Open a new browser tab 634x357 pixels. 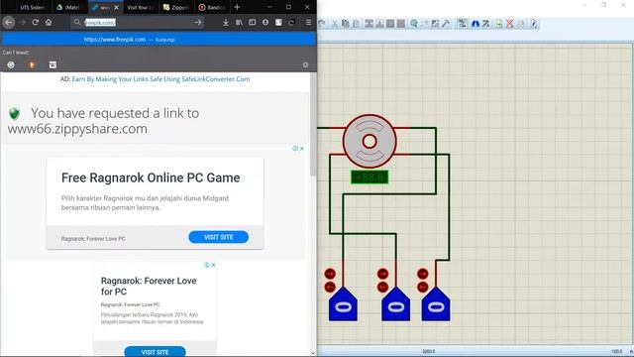tap(238, 7)
